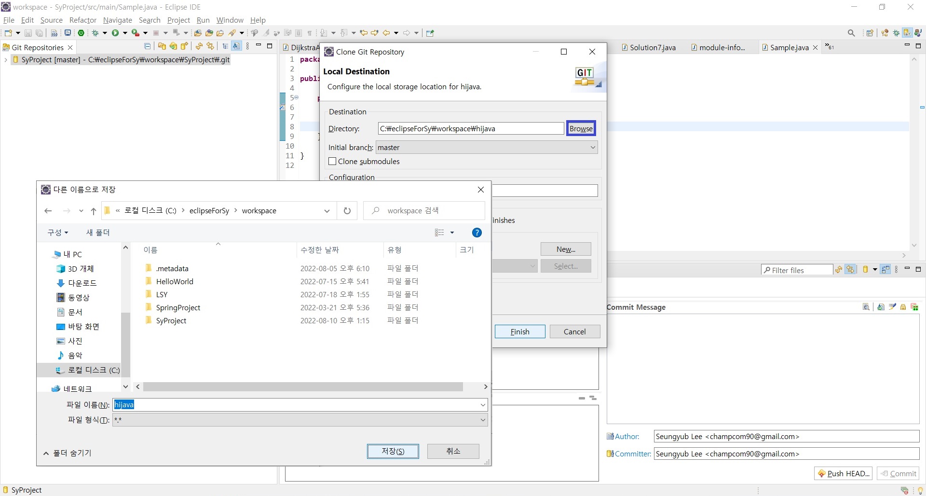Click the New wizard icon in the toolbar
Screen dimensions: 926x496
click(8, 33)
